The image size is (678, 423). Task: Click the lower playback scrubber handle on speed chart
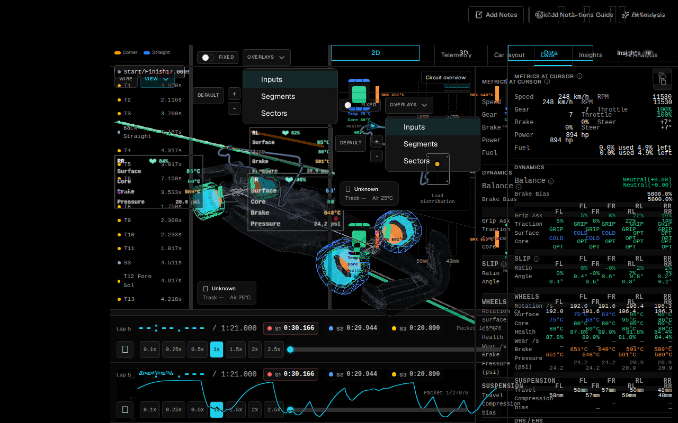point(290,410)
